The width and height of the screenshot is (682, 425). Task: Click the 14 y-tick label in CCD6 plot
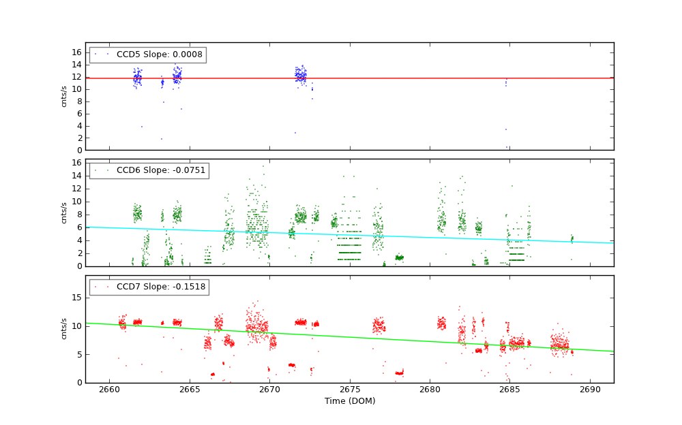pos(76,176)
